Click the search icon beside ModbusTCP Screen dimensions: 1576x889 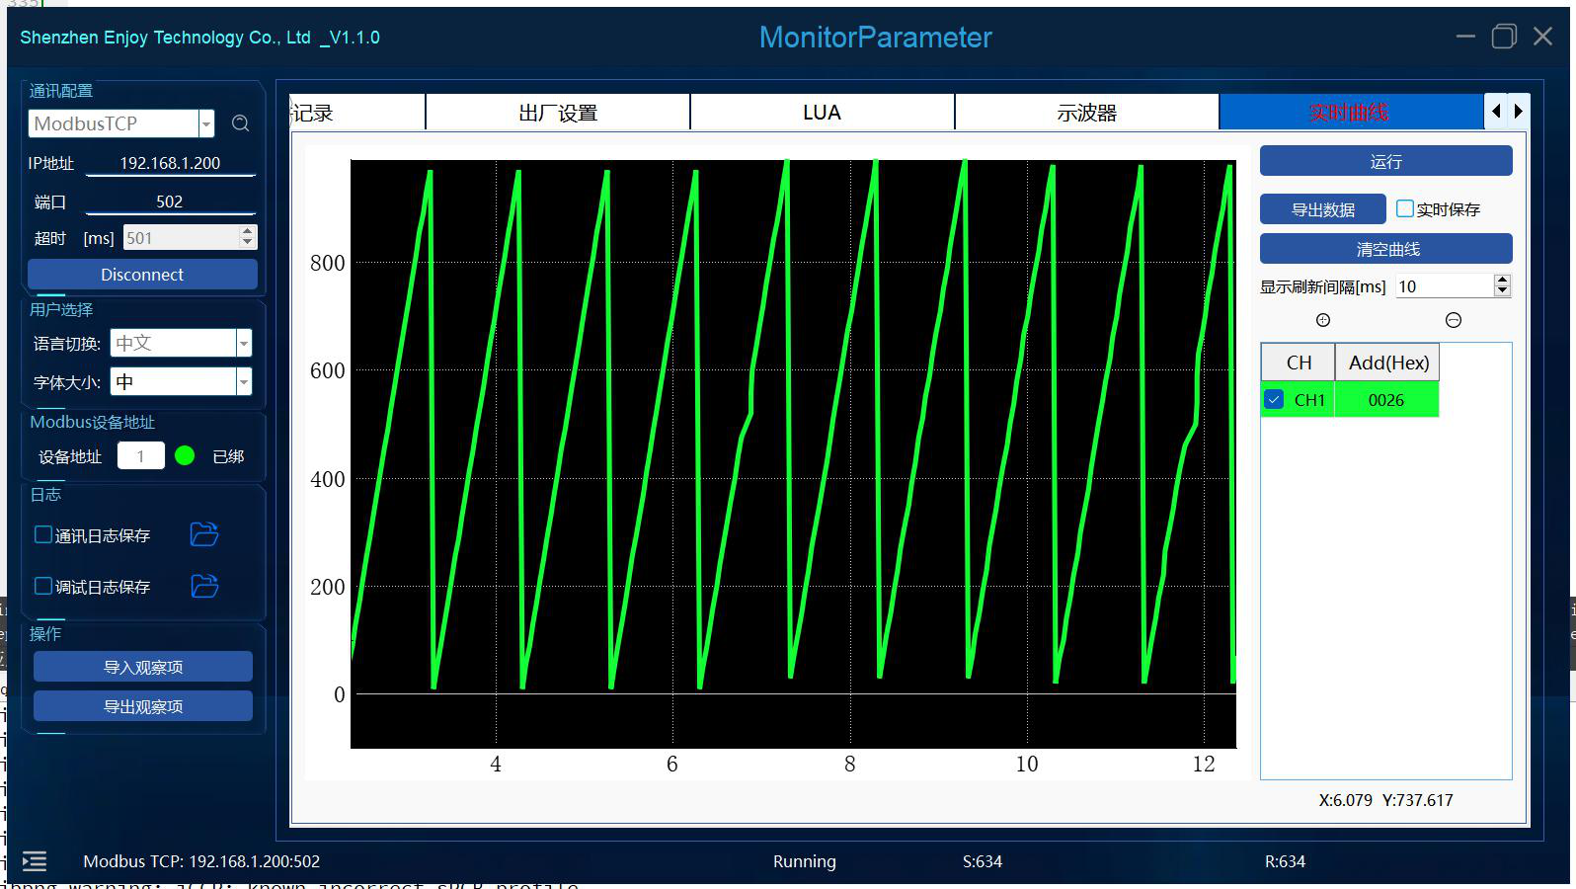coord(240,123)
